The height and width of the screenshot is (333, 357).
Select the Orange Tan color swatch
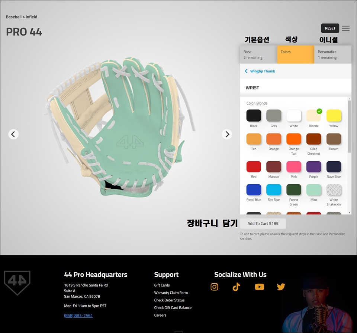coord(294,139)
